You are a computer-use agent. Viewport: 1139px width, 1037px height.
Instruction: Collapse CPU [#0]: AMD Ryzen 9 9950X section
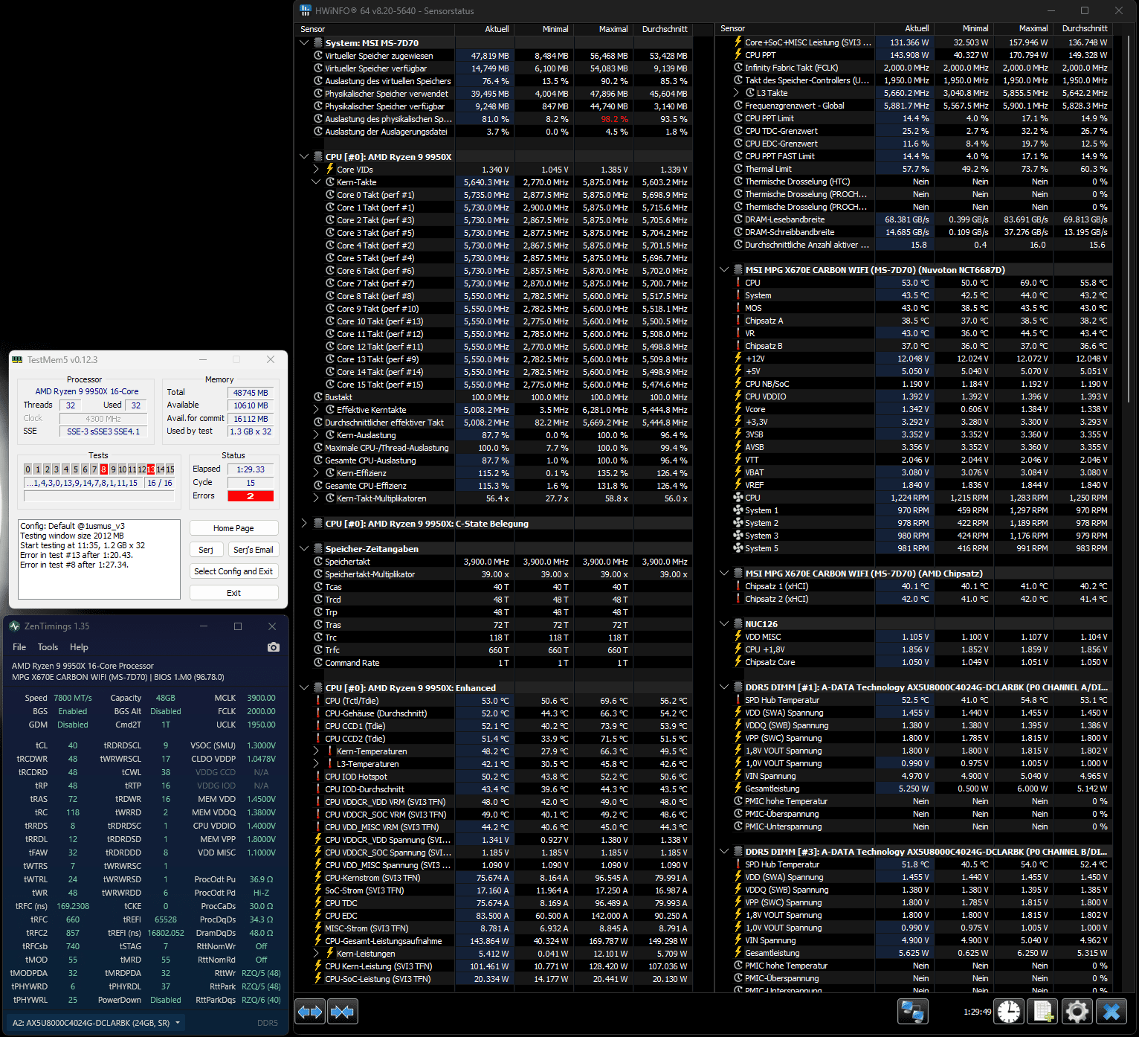coord(304,156)
